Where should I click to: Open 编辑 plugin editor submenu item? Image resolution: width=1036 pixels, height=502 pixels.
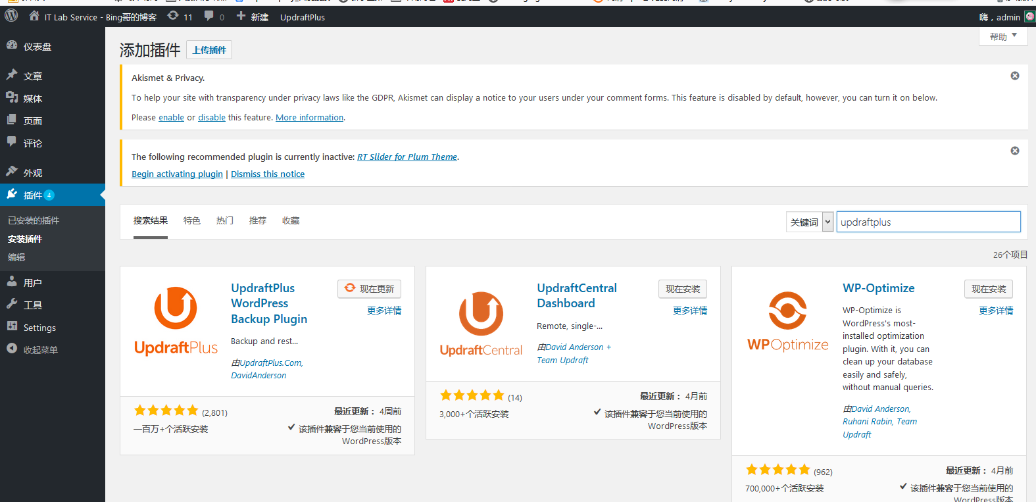[x=16, y=257]
